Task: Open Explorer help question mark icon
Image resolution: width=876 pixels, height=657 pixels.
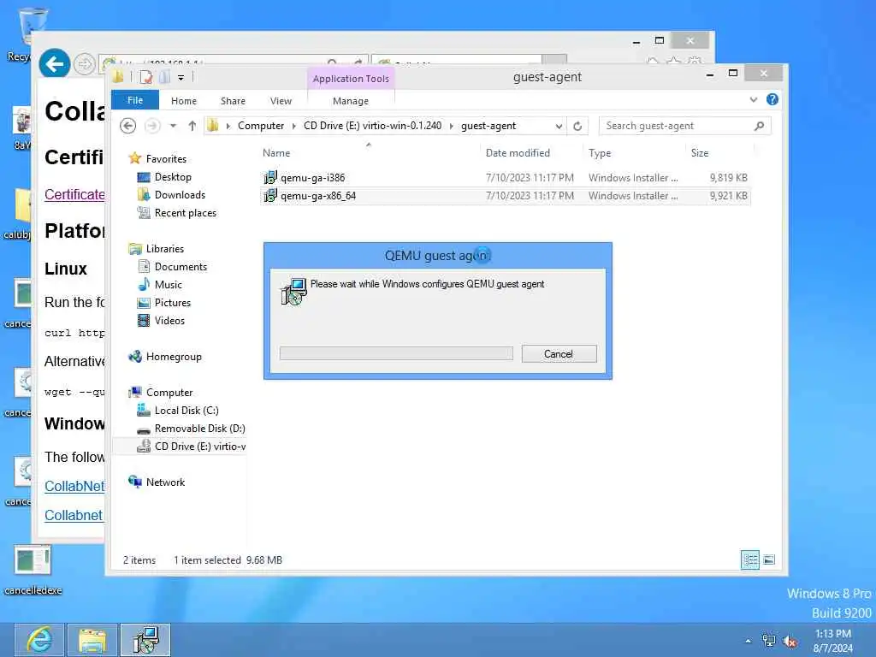Action: tap(772, 99)
